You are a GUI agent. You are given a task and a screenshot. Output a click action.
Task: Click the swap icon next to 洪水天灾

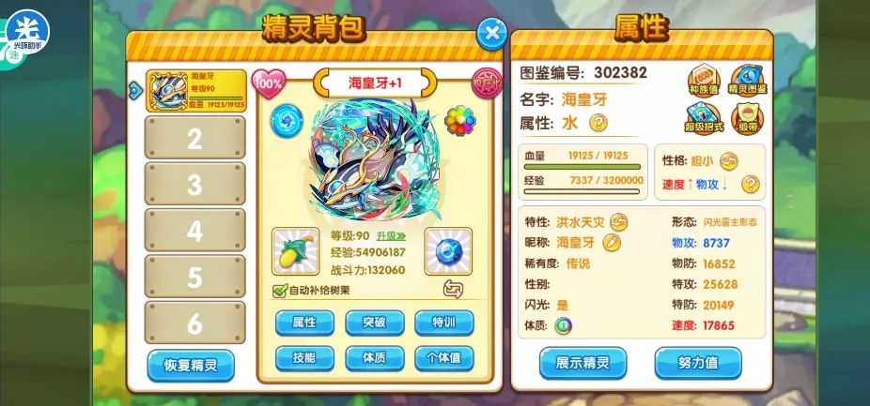(618, 222)
